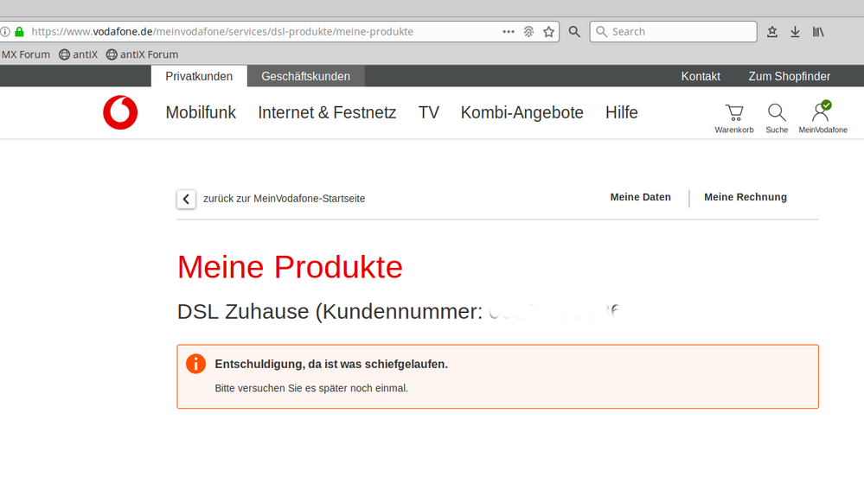Viewport: 864px width, 477px height.
Task: Open the TV menu
Action: point(429,112)
